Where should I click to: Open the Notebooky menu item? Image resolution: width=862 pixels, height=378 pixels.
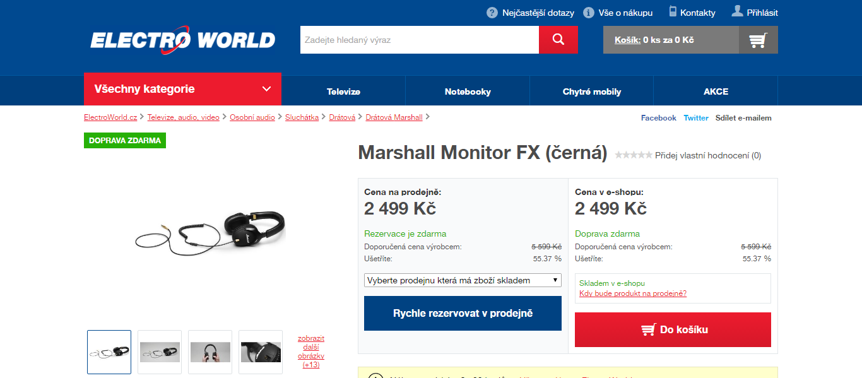[x=468, y=92]
